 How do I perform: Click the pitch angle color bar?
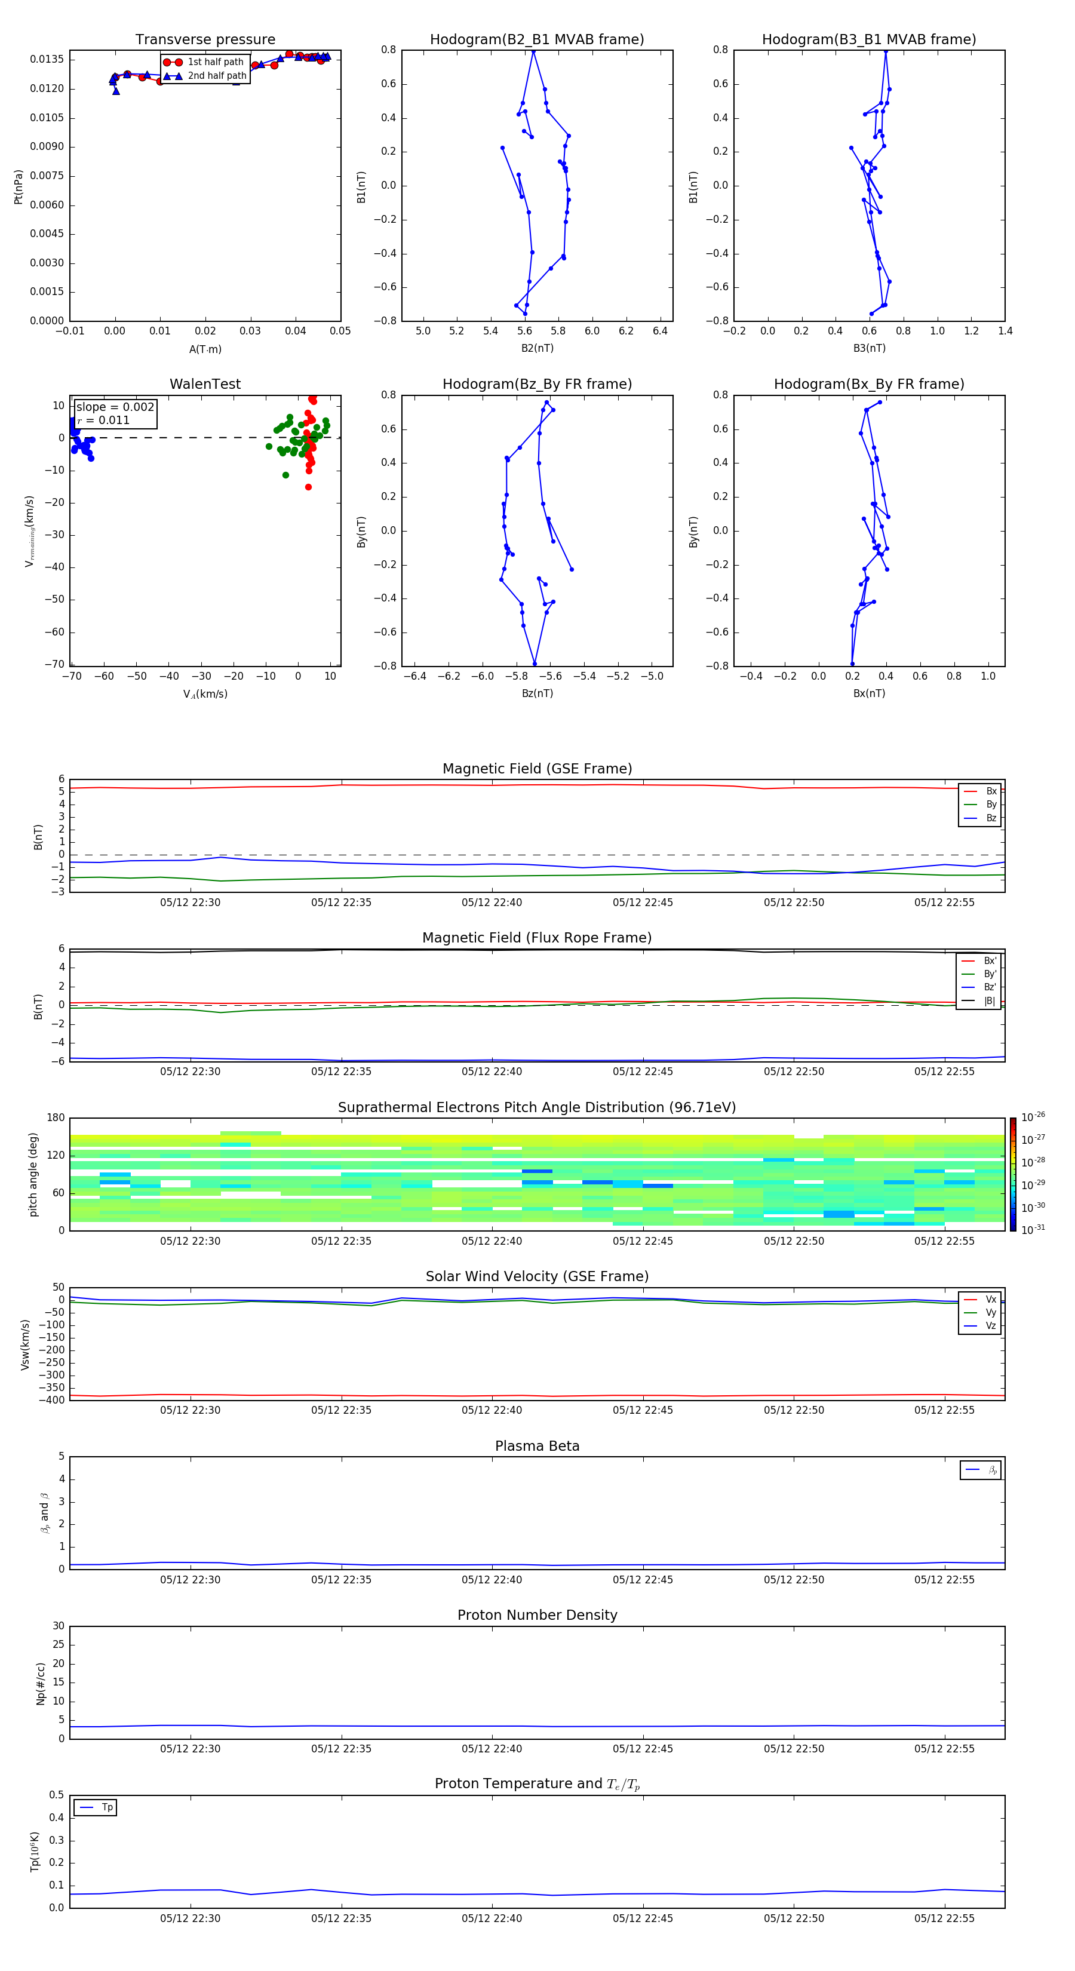click(1013, 1174)
